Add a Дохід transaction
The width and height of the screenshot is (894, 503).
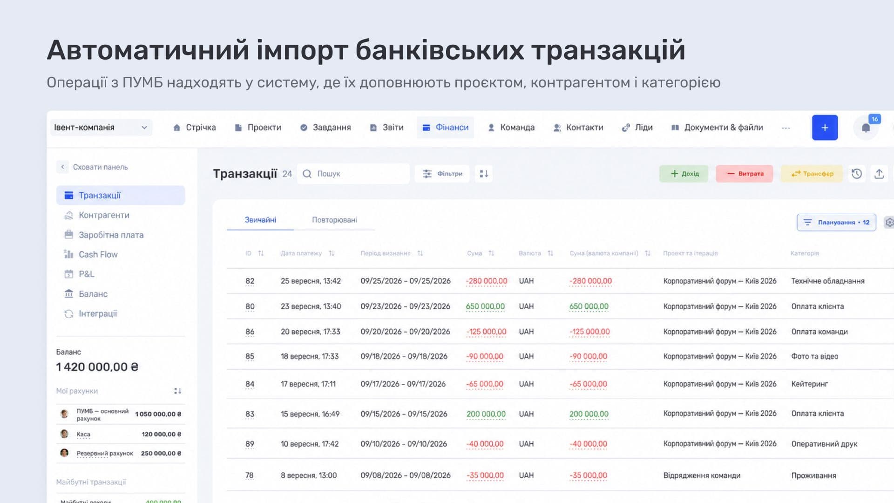click(x=684, y=174)
